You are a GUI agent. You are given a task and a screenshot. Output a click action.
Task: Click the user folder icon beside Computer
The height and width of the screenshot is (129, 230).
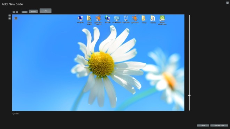89,18
